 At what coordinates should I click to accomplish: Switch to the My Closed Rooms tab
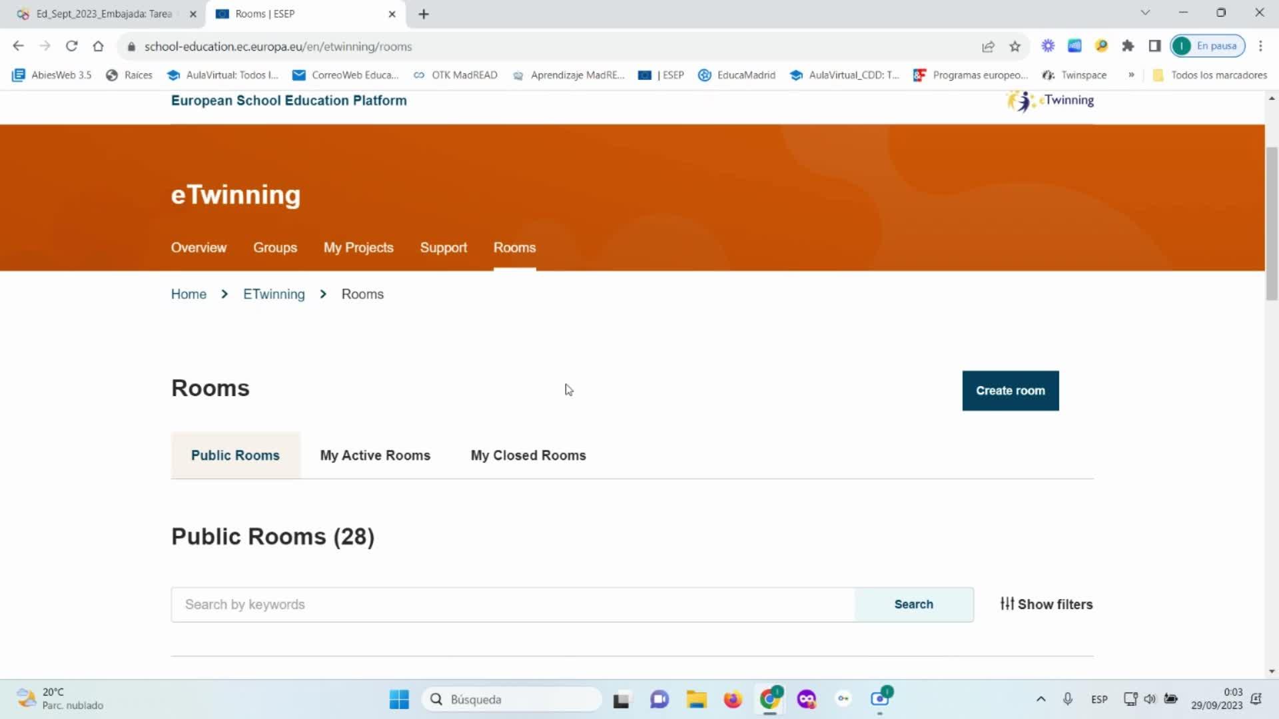[x=528, y=455]
